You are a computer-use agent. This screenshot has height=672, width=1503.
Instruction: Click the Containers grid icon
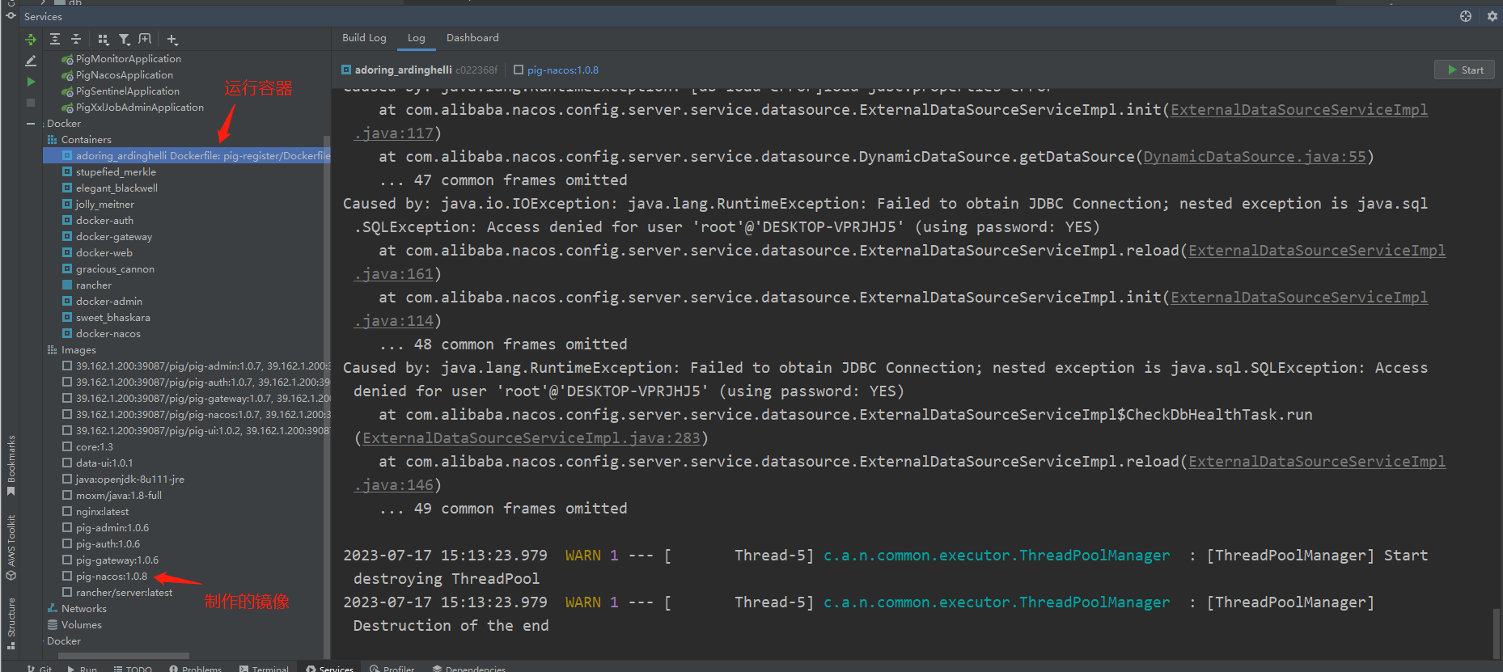53,140
